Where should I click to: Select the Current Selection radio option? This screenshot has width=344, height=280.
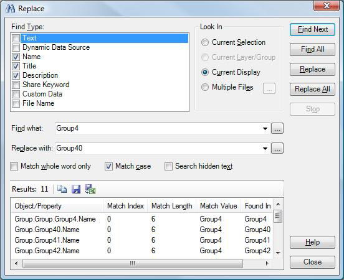coord(205,42)
